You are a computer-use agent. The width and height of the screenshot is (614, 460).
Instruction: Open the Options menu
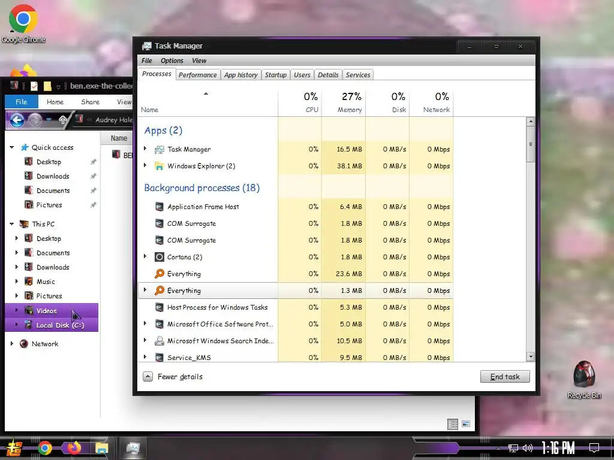[x=172, y=60]
